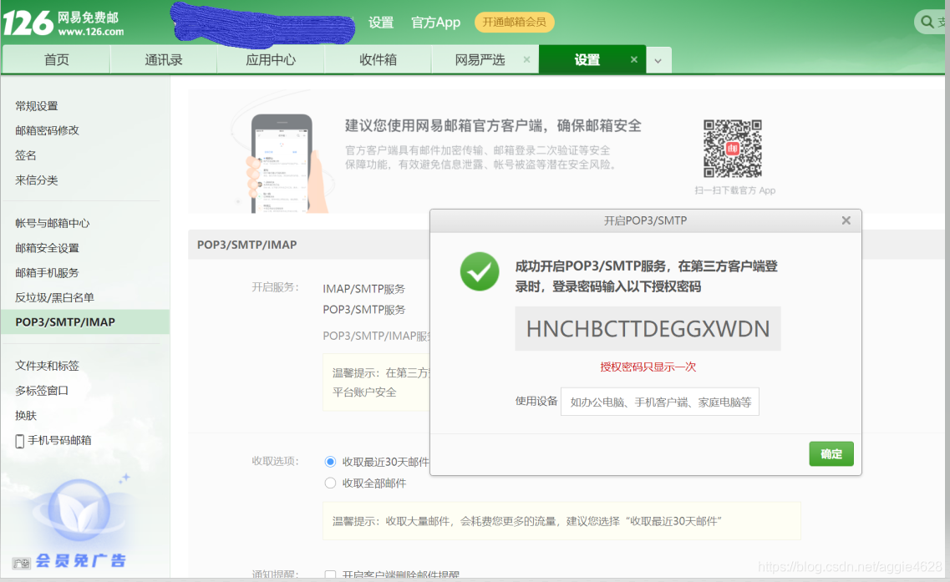This screenshot has height=582, width=950.
Task: Open 常规设置 in the sidebar
Action: click(37, 106)
